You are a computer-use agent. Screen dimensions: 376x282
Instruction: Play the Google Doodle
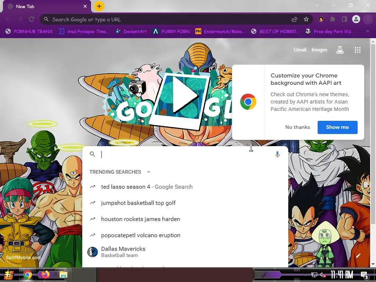184,95
